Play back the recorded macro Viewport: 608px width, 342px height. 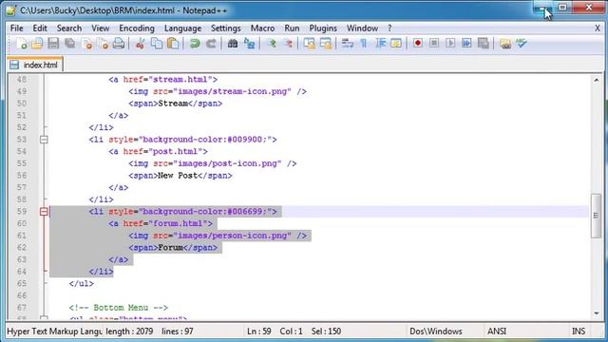coord(450,43)
